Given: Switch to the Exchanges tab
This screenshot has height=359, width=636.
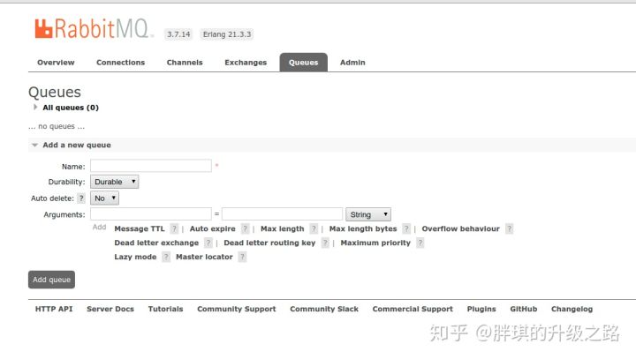Looking at the screenshot, I should click(x=246, y=63).
